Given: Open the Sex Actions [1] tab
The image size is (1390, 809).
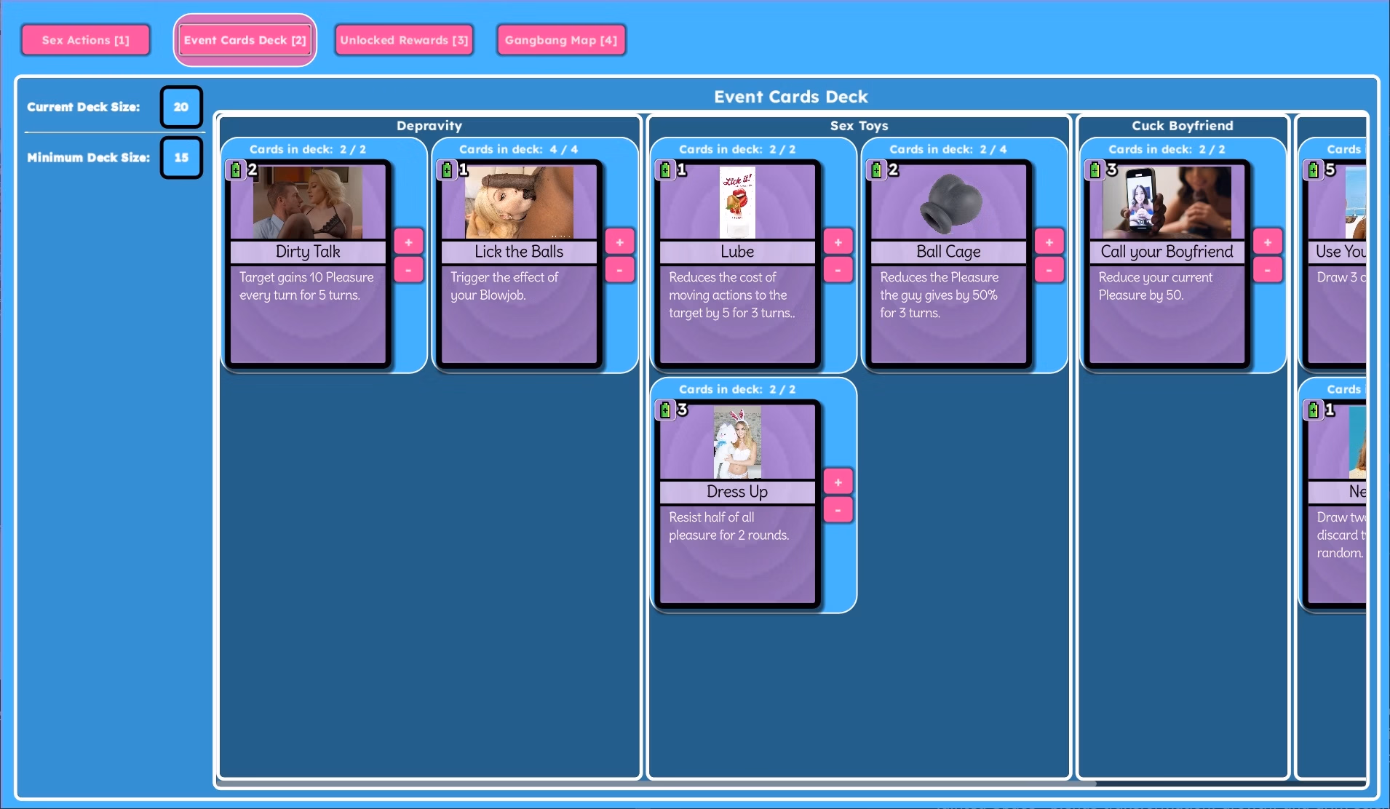Looking at the screenshot, I should 86,40.
